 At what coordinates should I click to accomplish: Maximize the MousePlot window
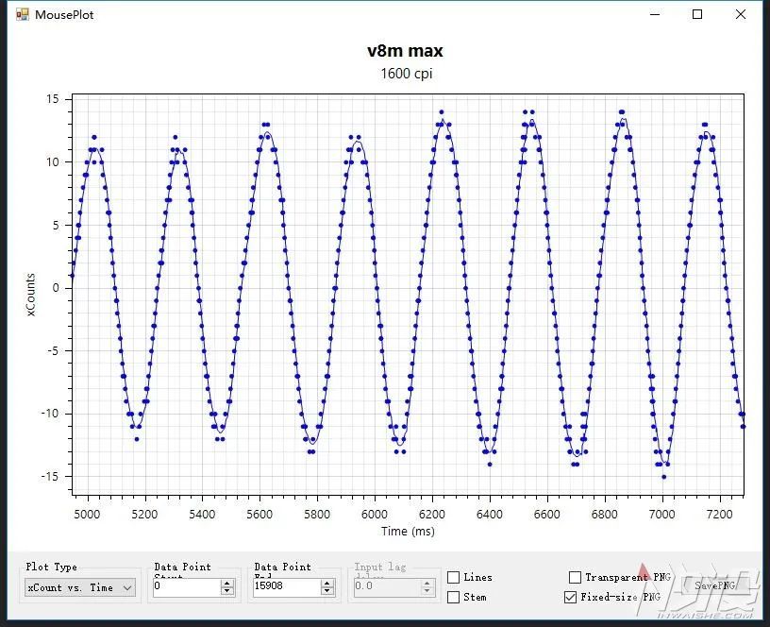point(695,14)
